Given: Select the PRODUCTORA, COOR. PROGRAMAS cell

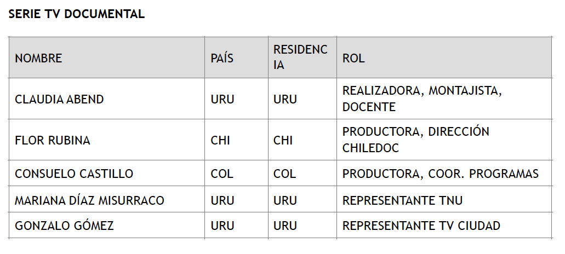Looking at the screenshot, I should pyautogui.click(x=444, y=174).
